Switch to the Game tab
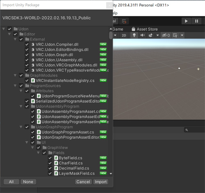The image size is (205, 193). (x=118, y=29)
